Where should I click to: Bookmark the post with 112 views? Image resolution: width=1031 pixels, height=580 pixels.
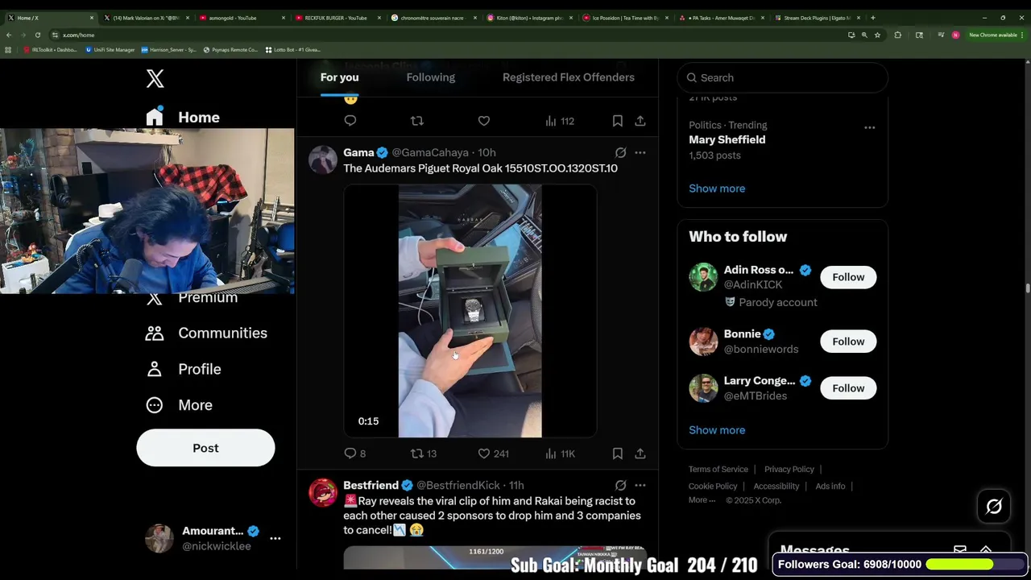[618, 121]
